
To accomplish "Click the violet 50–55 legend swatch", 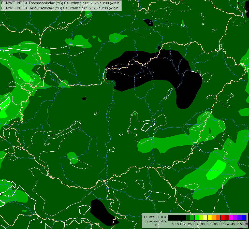I will pos(240,218).
